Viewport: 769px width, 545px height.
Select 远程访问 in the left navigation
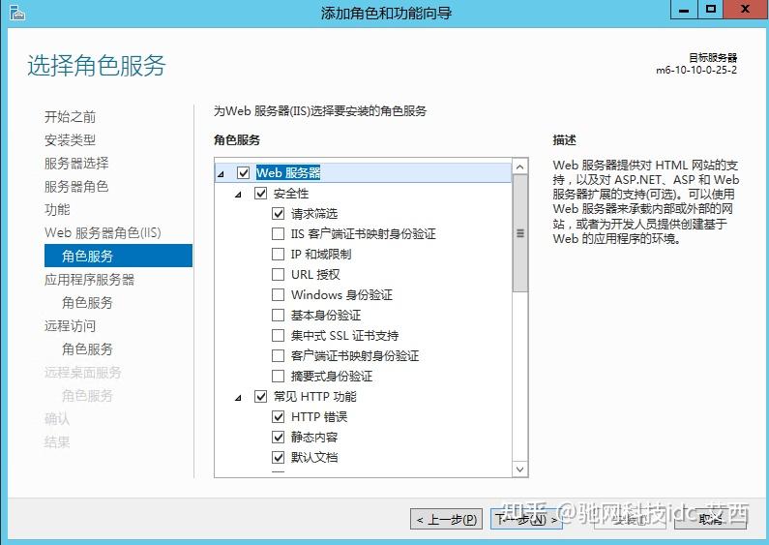(70, 326)
